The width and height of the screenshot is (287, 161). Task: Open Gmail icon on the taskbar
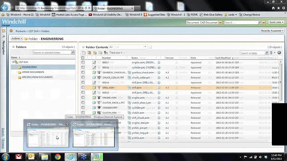[x=18, y=157]
